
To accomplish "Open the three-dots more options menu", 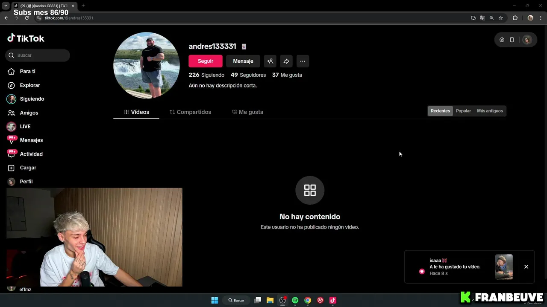I will [x=303, y=61].
